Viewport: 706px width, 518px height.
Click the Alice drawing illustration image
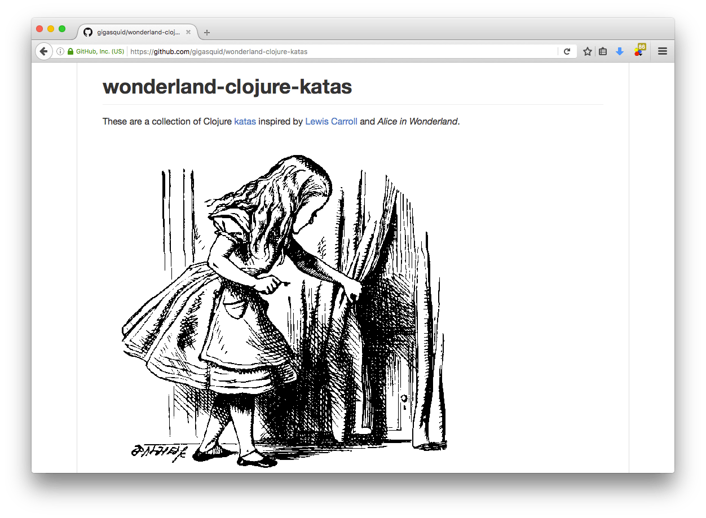[x=285, y=311]
